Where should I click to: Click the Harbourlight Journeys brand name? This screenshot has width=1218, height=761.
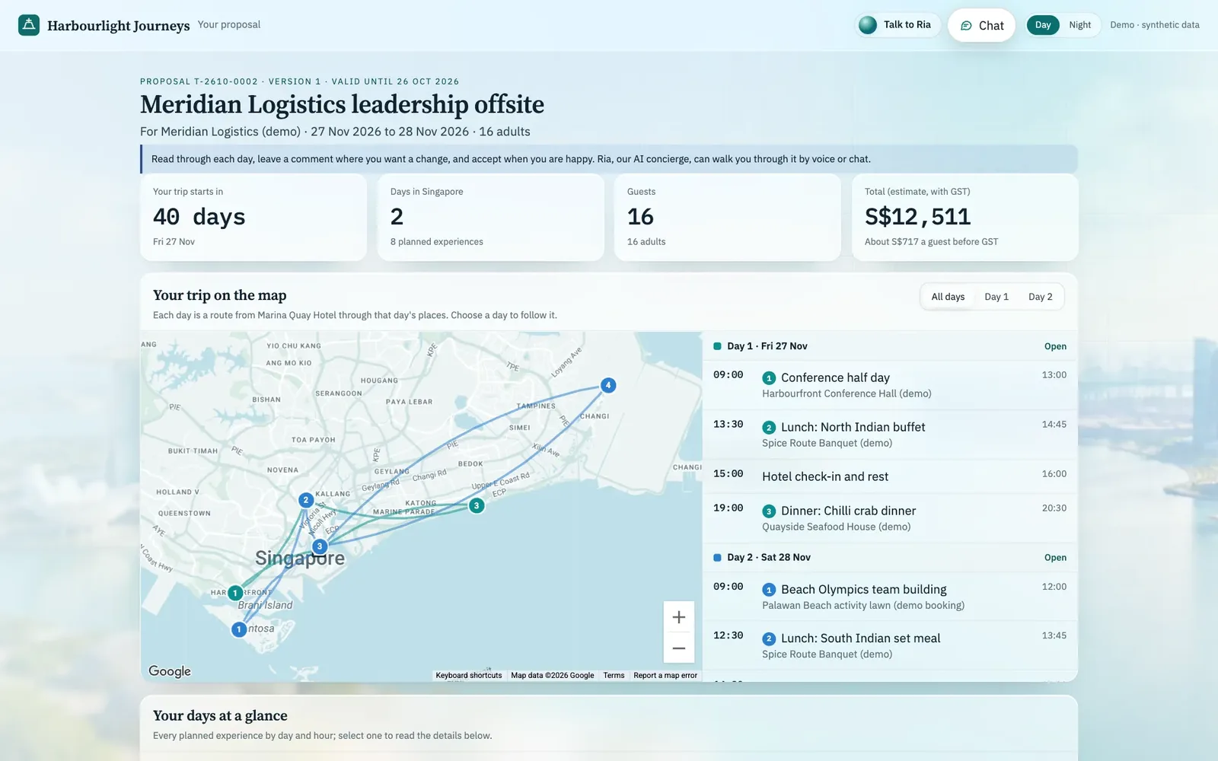(x=119, y=25)
